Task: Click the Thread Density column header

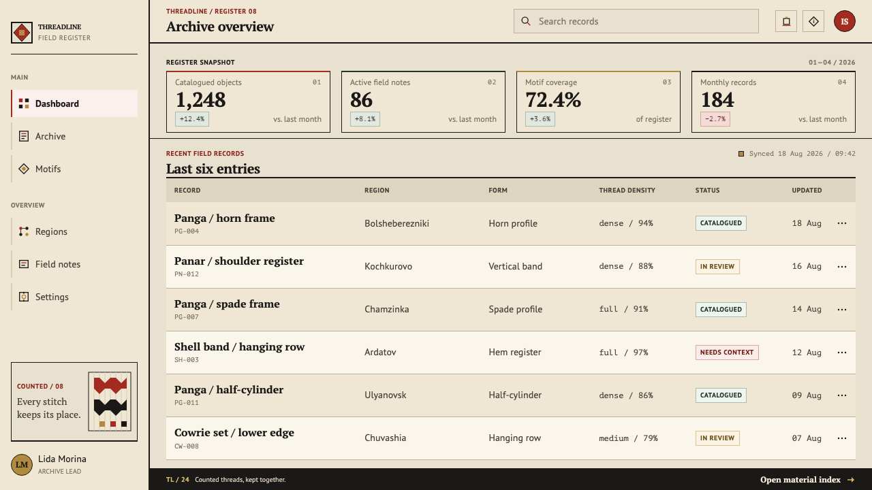Action: point(627,191)
